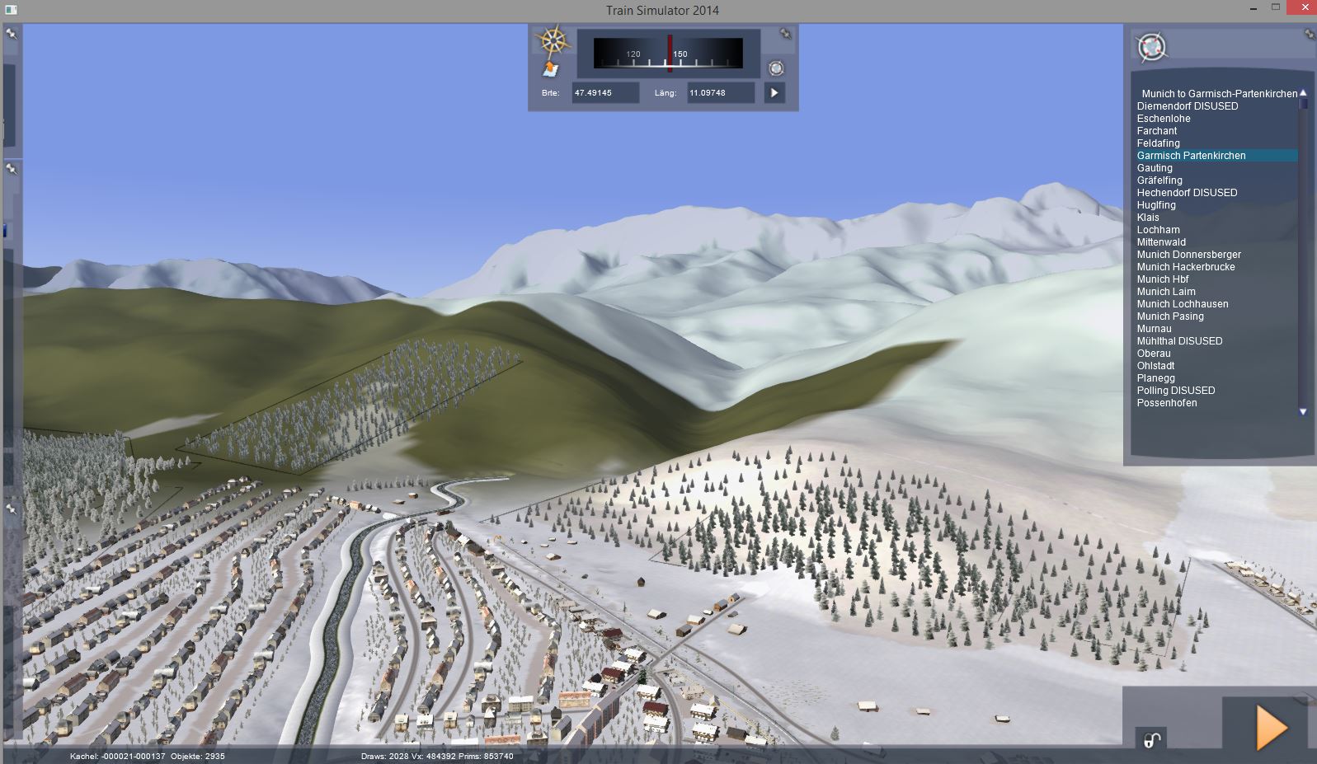The width and height of the screenshot is (1317, 764).
Task: Select Feldafing in the station list
Action: click(1159, 143)
